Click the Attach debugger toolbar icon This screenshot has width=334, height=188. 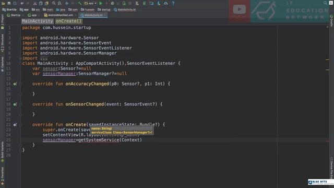(x=124, y=4)
